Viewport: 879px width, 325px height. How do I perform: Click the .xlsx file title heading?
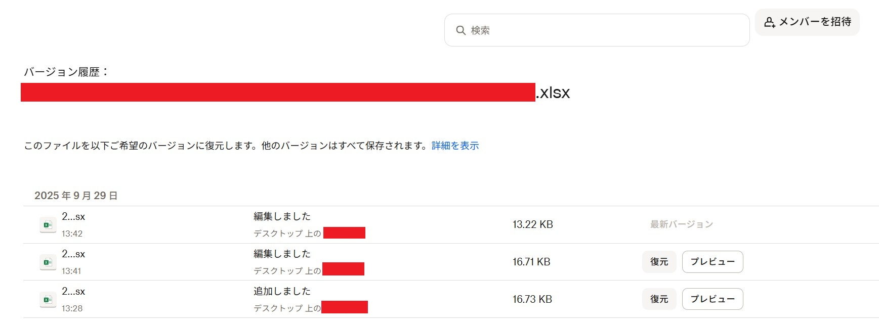tap(553, 92)
